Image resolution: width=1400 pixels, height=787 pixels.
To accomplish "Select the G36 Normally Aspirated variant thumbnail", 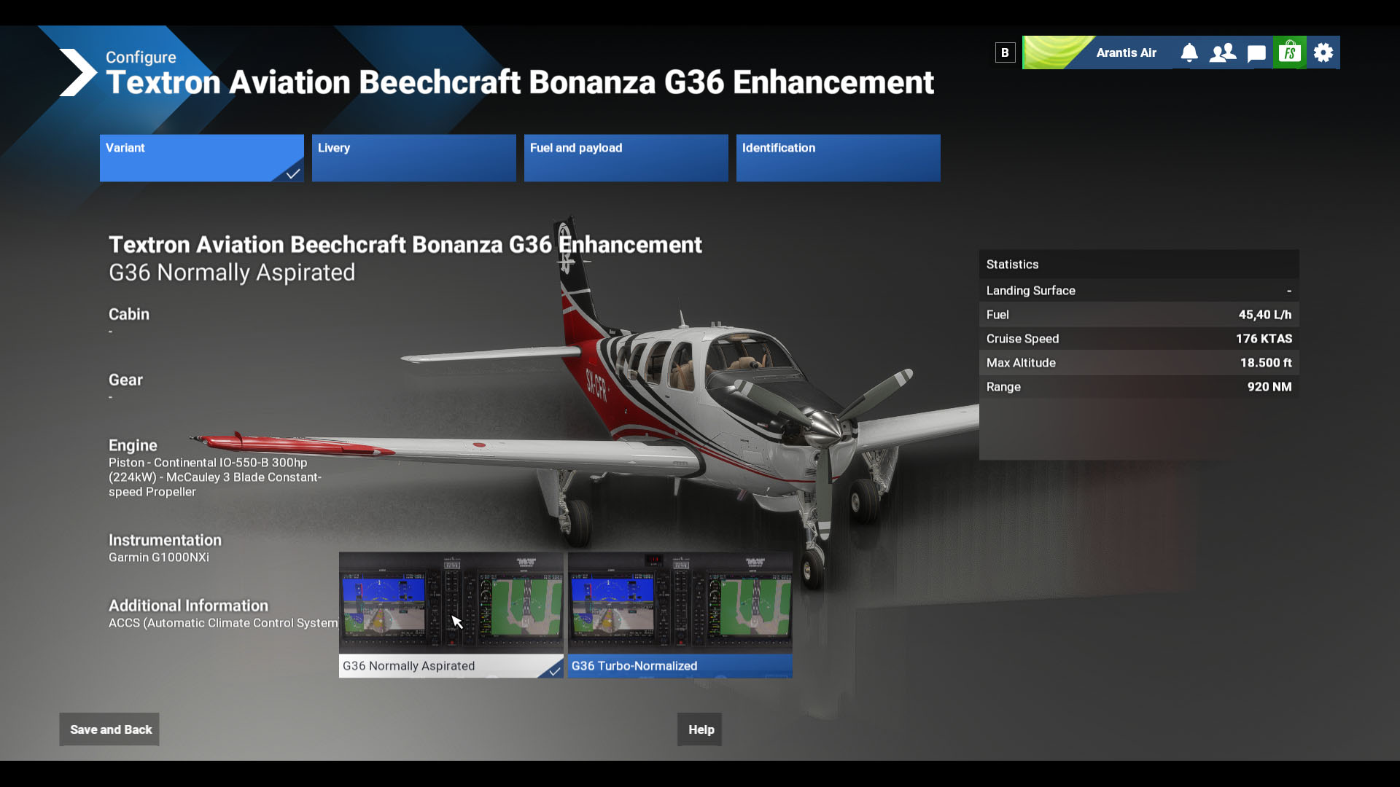I will [451, 615].
